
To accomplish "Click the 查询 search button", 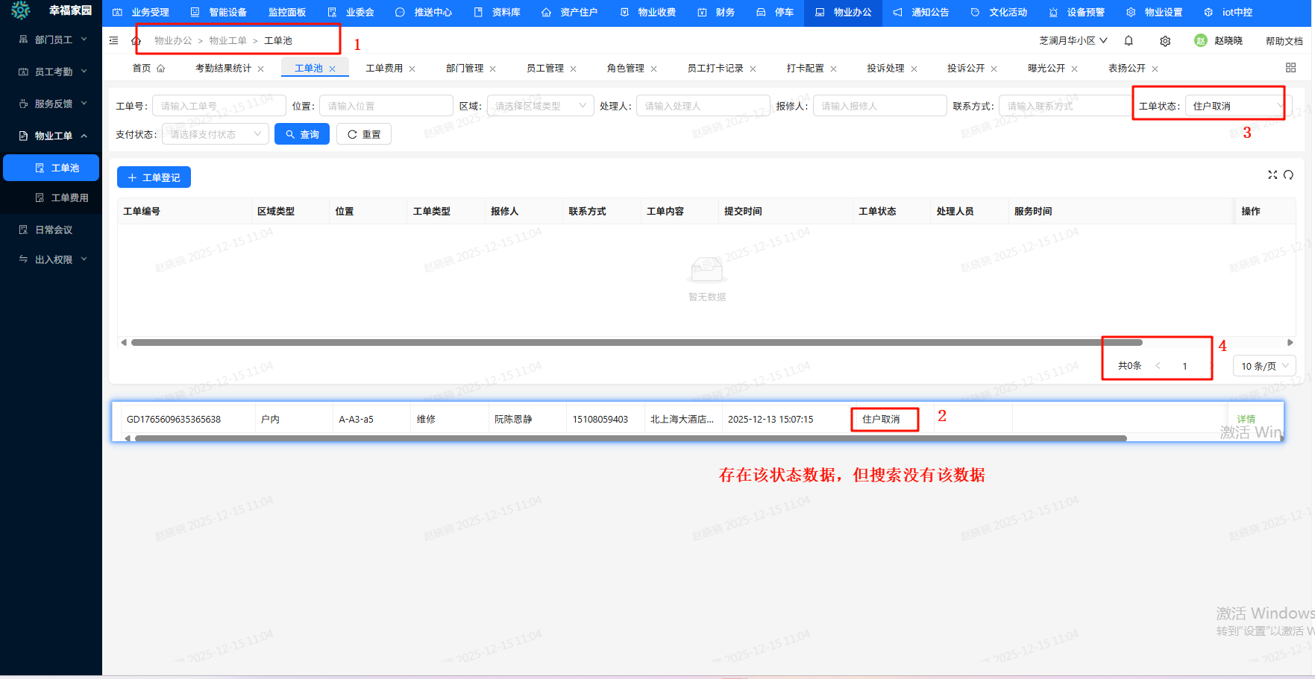I will (301, 133).
